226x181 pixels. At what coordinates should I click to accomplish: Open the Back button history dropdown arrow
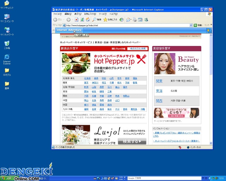coord(64,20)
